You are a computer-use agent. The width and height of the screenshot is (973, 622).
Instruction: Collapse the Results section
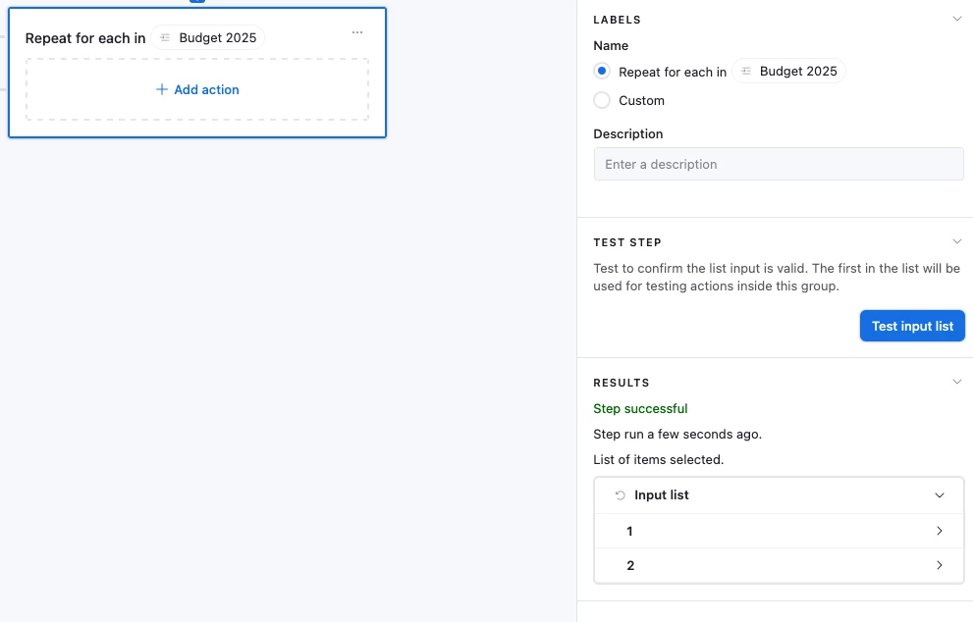click(957, 382)
